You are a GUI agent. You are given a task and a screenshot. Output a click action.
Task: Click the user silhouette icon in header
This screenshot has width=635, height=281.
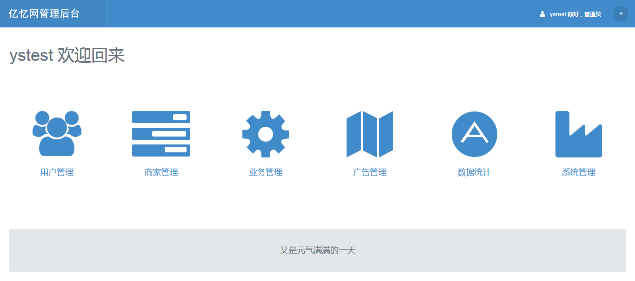tap(542, 14)
